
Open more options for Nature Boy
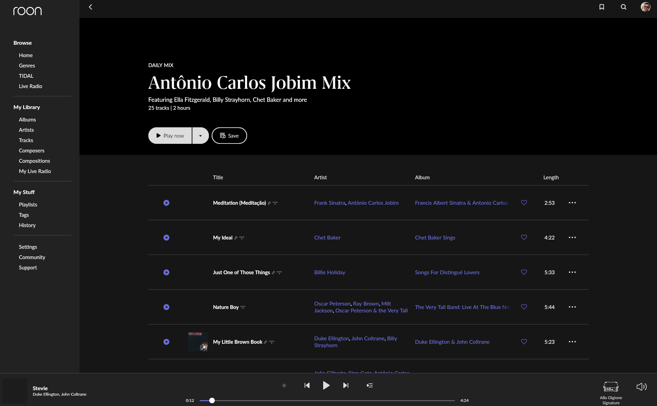(x=572, y=307)
